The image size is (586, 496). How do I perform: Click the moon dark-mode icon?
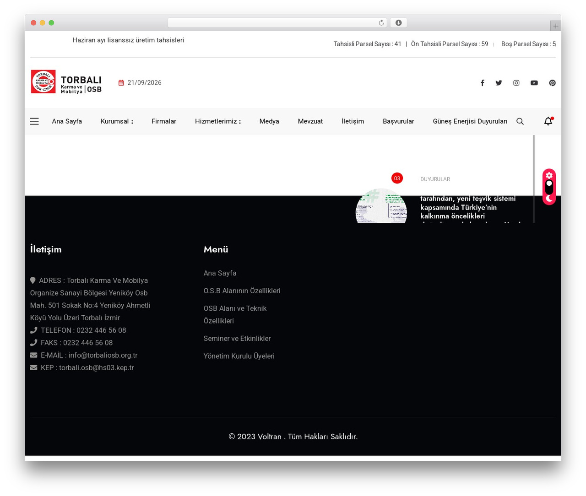point(549,198)
